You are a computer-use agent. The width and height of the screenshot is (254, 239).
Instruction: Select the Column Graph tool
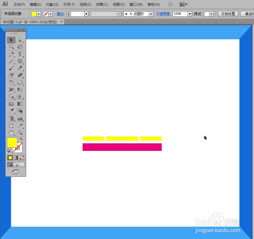pos(20,118)
